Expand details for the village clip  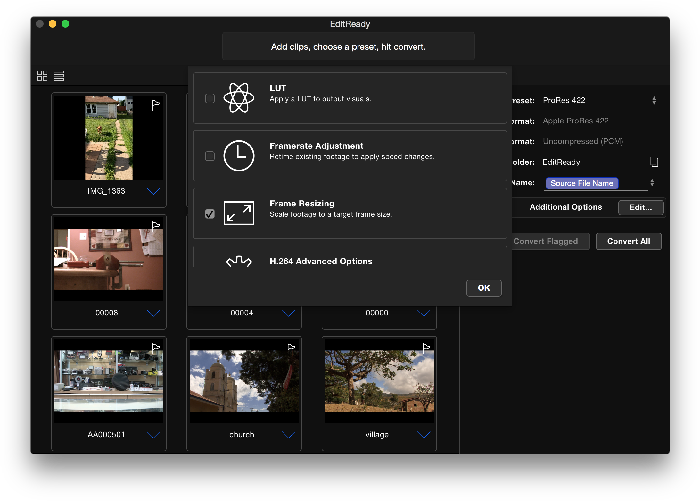pyautogui.click(x=424, y=435)
